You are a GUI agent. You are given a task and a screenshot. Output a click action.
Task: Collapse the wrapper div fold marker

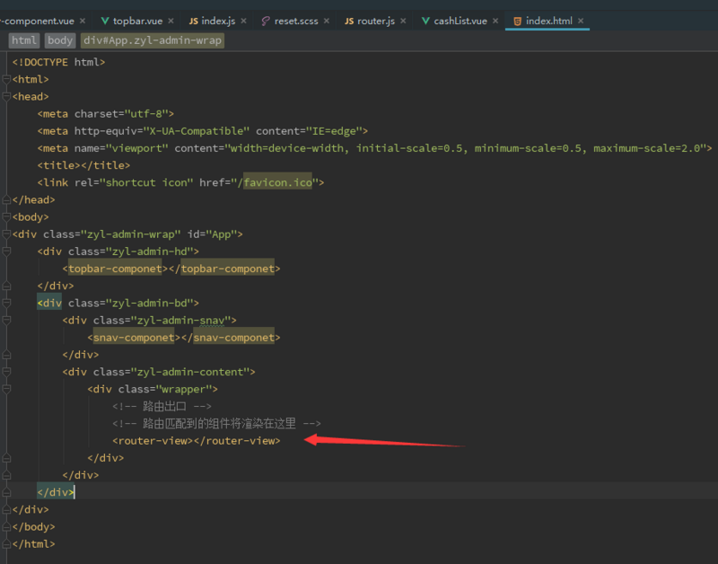6,389
